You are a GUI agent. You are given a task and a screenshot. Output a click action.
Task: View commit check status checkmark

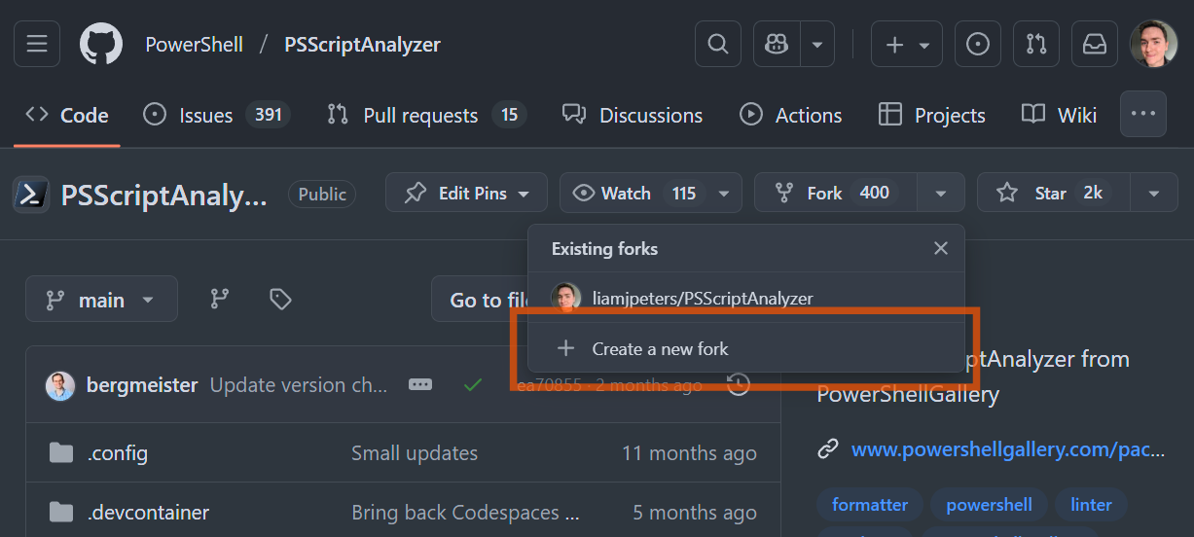point(473,385)
